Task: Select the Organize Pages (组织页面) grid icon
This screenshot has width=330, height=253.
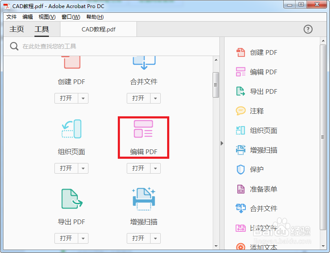Action: click(x=71, y=129)
